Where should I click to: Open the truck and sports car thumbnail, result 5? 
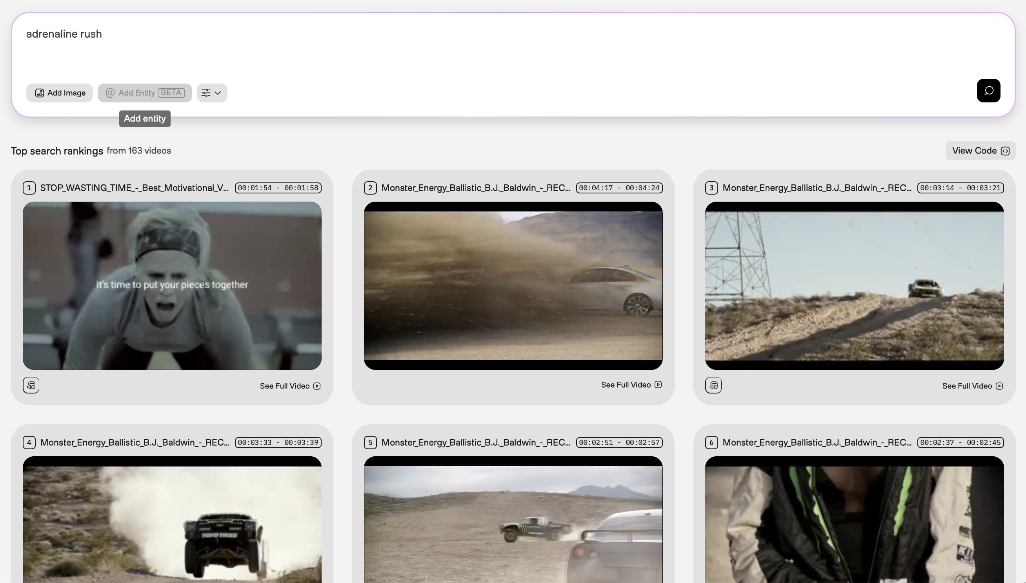click(x=513, y=521)
